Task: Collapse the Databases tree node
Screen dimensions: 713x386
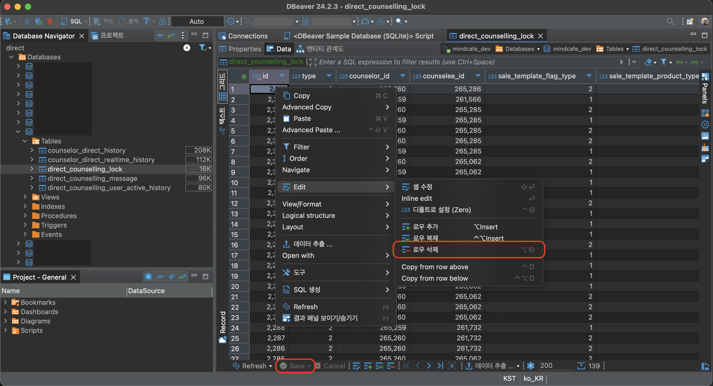Action: [x=11, y=57]
